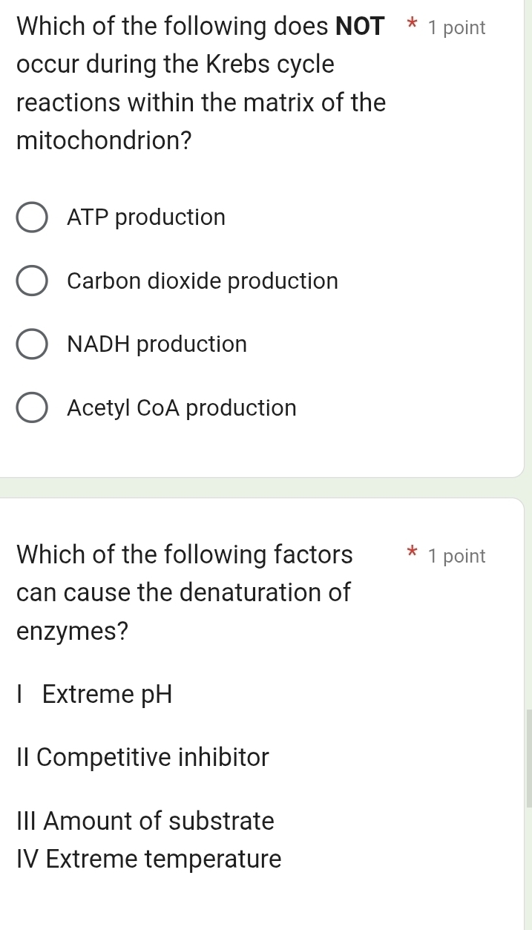
Task: Pick the Acetyl CoA production radio circle
Action: pyautogui.click(x=31, y=408)
